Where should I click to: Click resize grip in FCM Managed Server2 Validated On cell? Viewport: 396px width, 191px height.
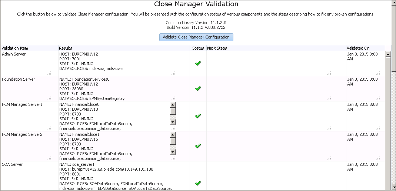[x=378, y=158]
